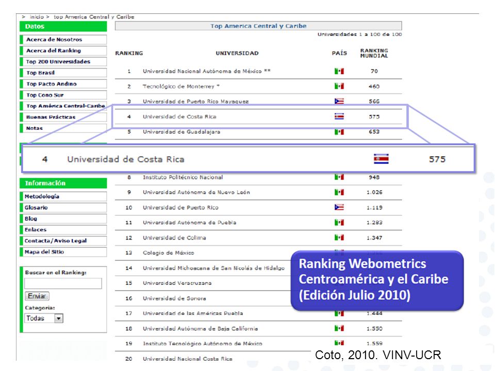Open rank 10 Universidad de Puerto Rico link
Screen dimensions: 495x371
(180, 207)
